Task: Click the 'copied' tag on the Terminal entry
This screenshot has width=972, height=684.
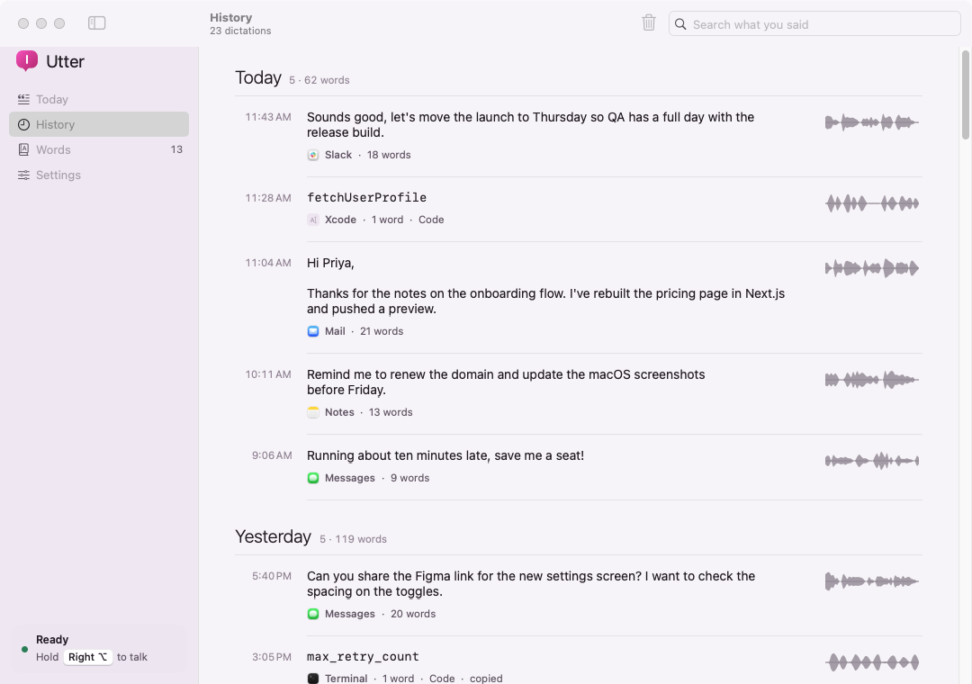Action: (x=486, y=679)
